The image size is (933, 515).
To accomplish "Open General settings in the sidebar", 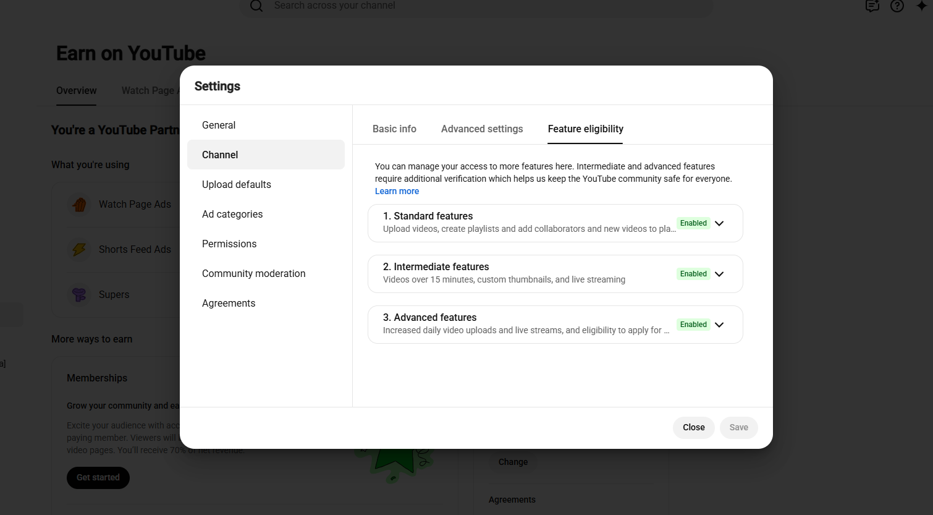I will (266, 125).
